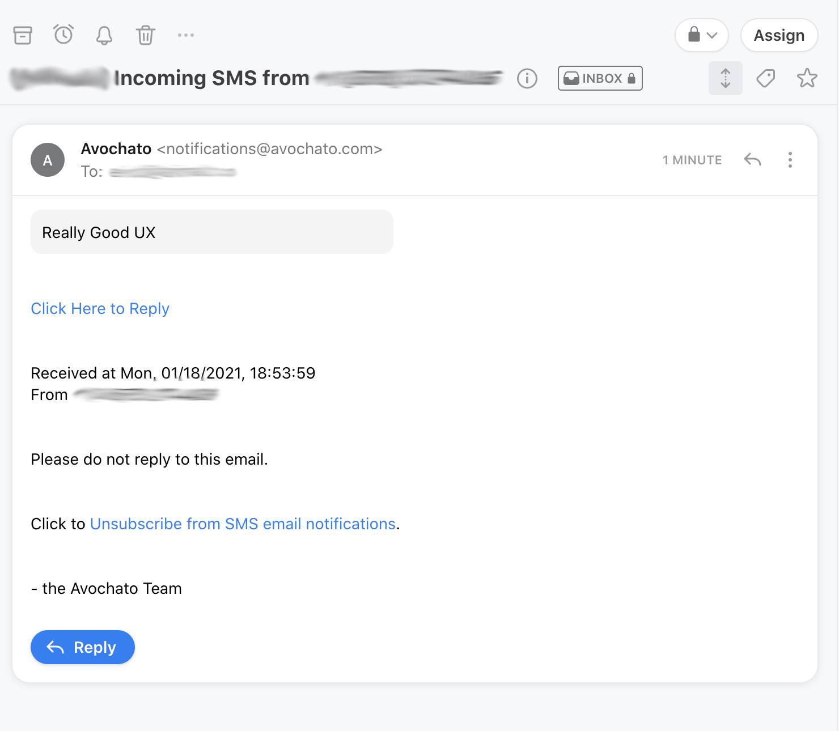Reply using the arrow icon in message header
839x731 pixels.
pyautogui.click(x=752, y=160)
